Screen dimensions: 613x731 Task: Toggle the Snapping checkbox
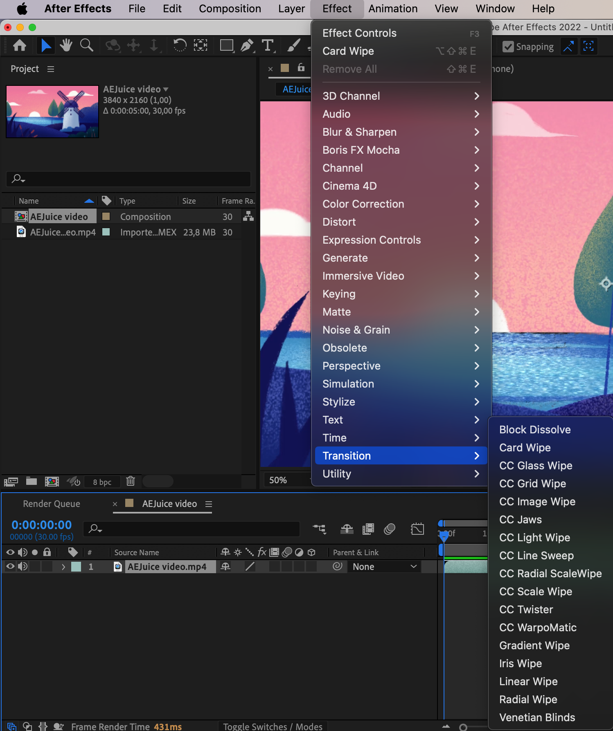508,47
